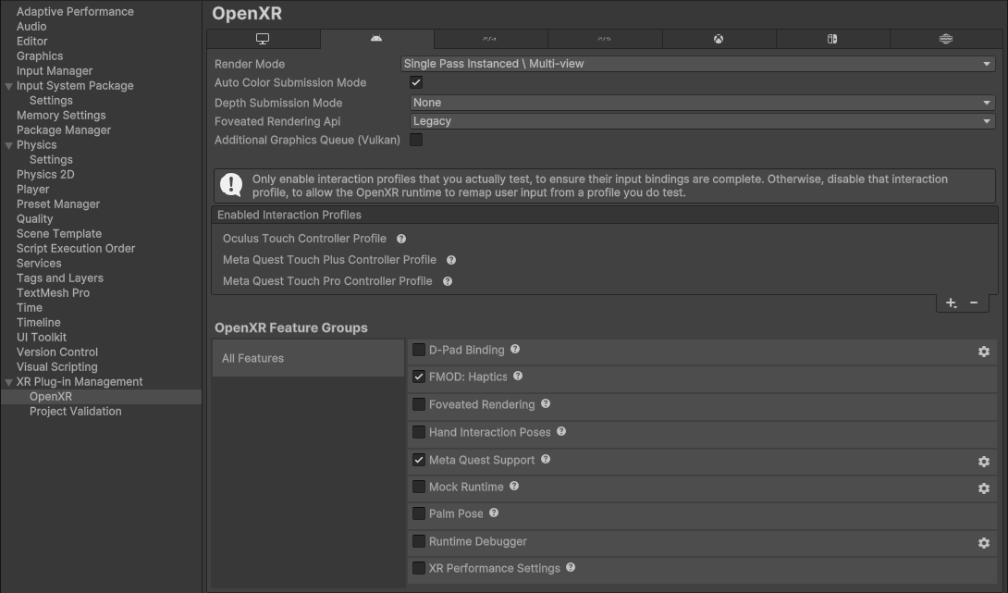Viewport: 1008px width, 593px height.
Task: Enable the Palm Pose checkbox
Action: (x=419, y=513)
